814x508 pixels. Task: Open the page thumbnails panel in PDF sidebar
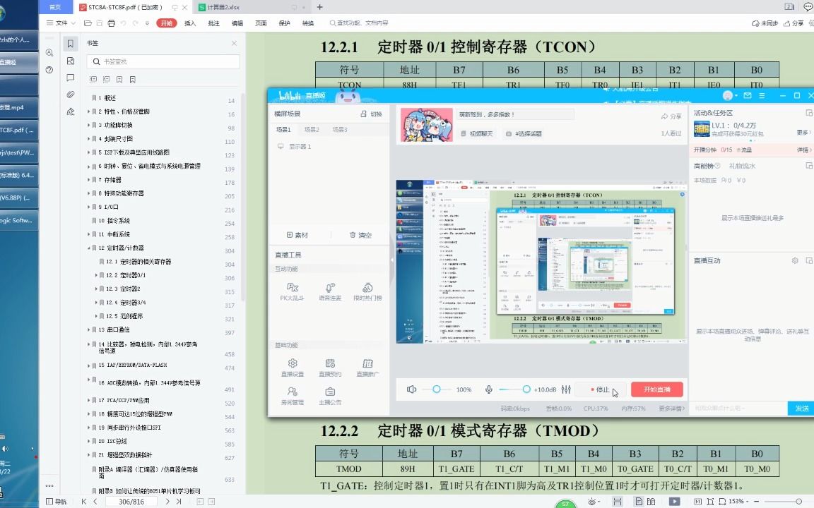71,60
